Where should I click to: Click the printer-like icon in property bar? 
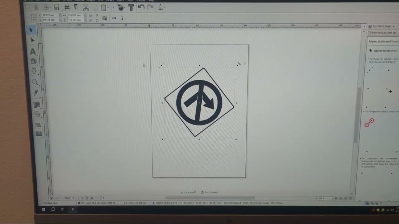[104, 18]
